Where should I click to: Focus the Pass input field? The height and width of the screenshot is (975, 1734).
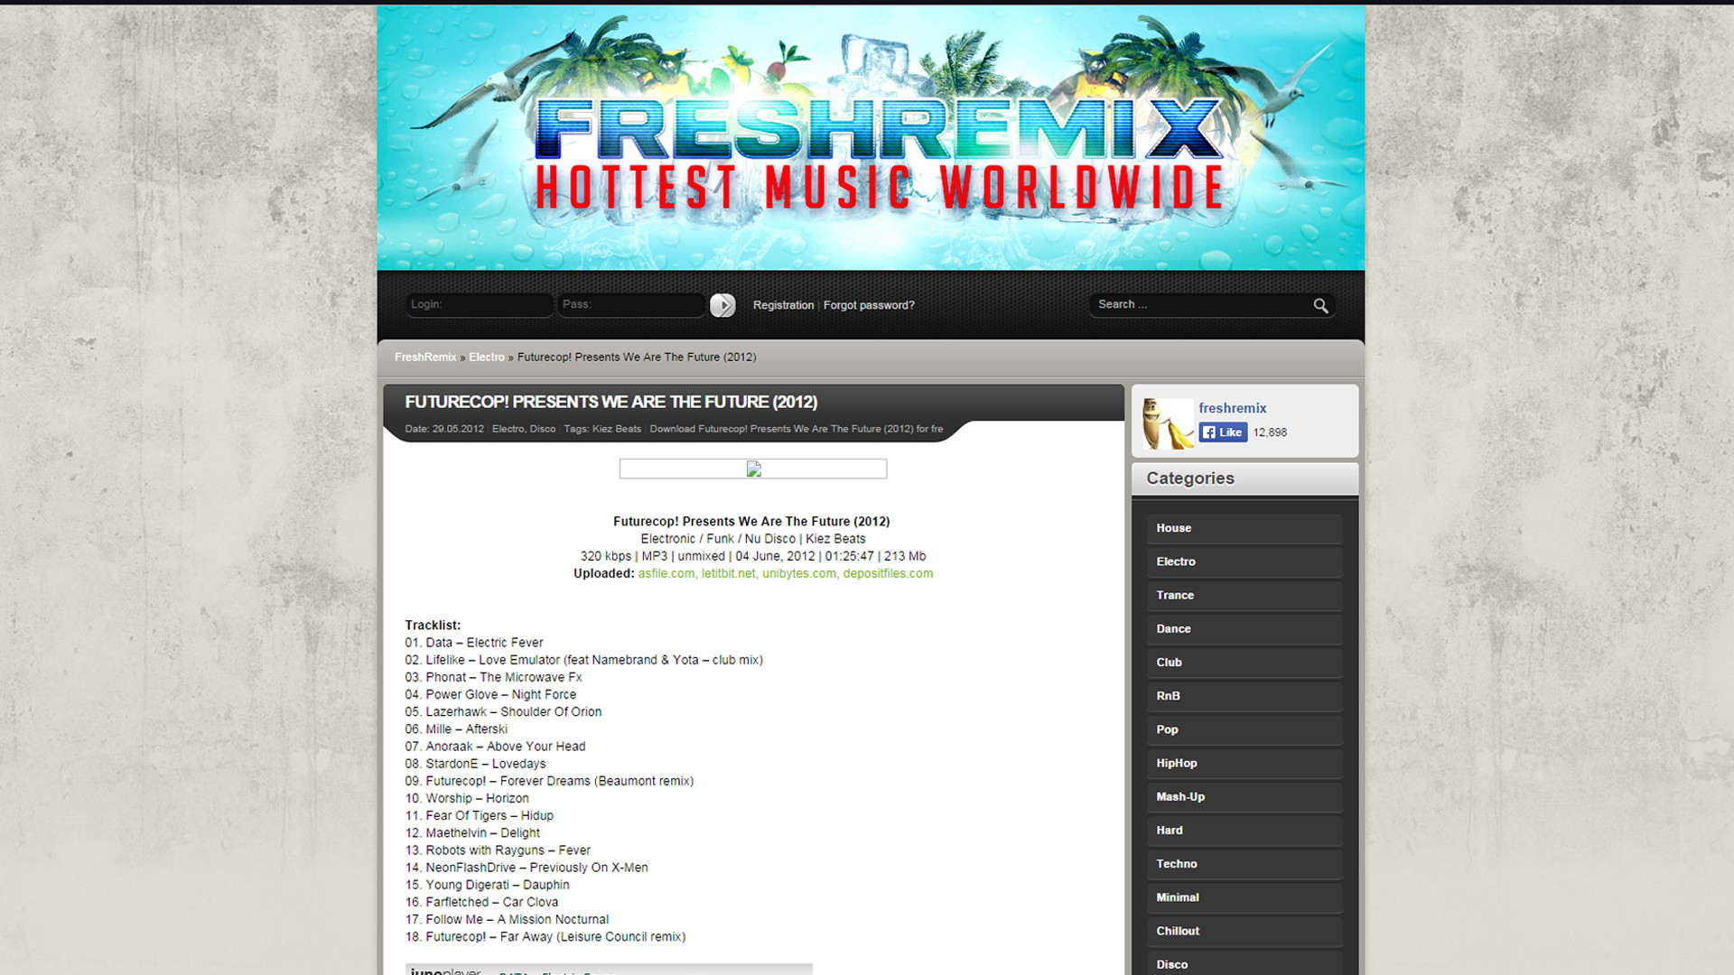[x=629, y=305]
